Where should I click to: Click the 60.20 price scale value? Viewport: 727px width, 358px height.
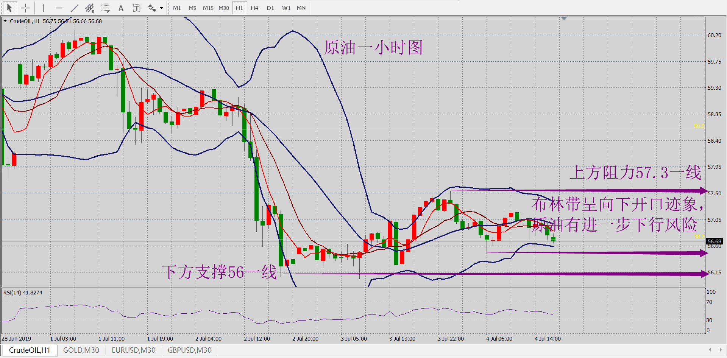(715, 35)
